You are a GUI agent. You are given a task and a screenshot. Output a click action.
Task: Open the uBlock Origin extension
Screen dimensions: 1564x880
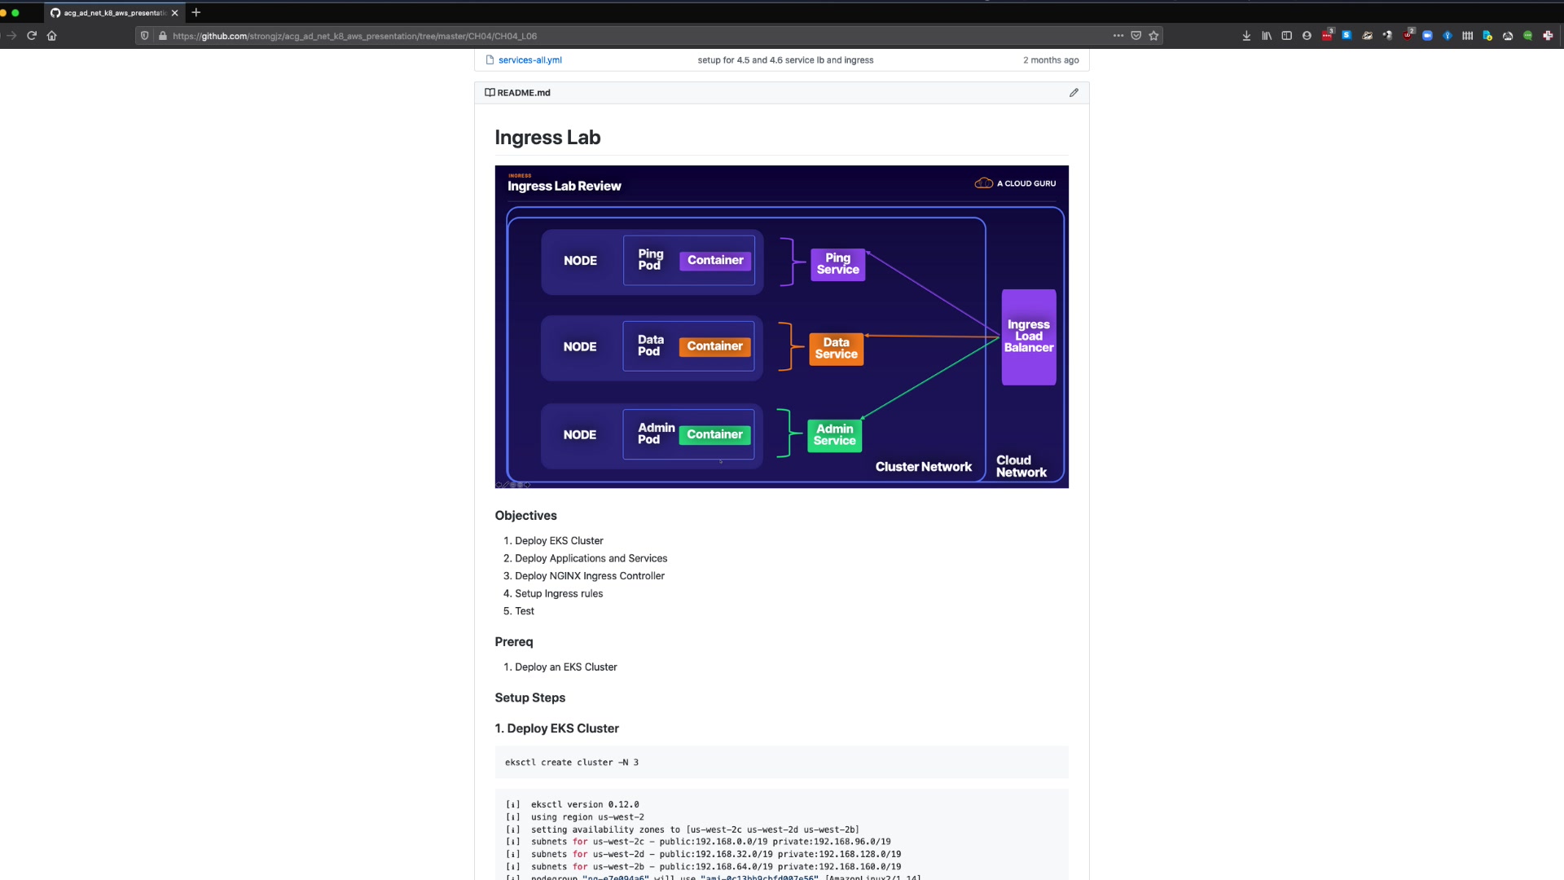click(x=1408, y=36)
